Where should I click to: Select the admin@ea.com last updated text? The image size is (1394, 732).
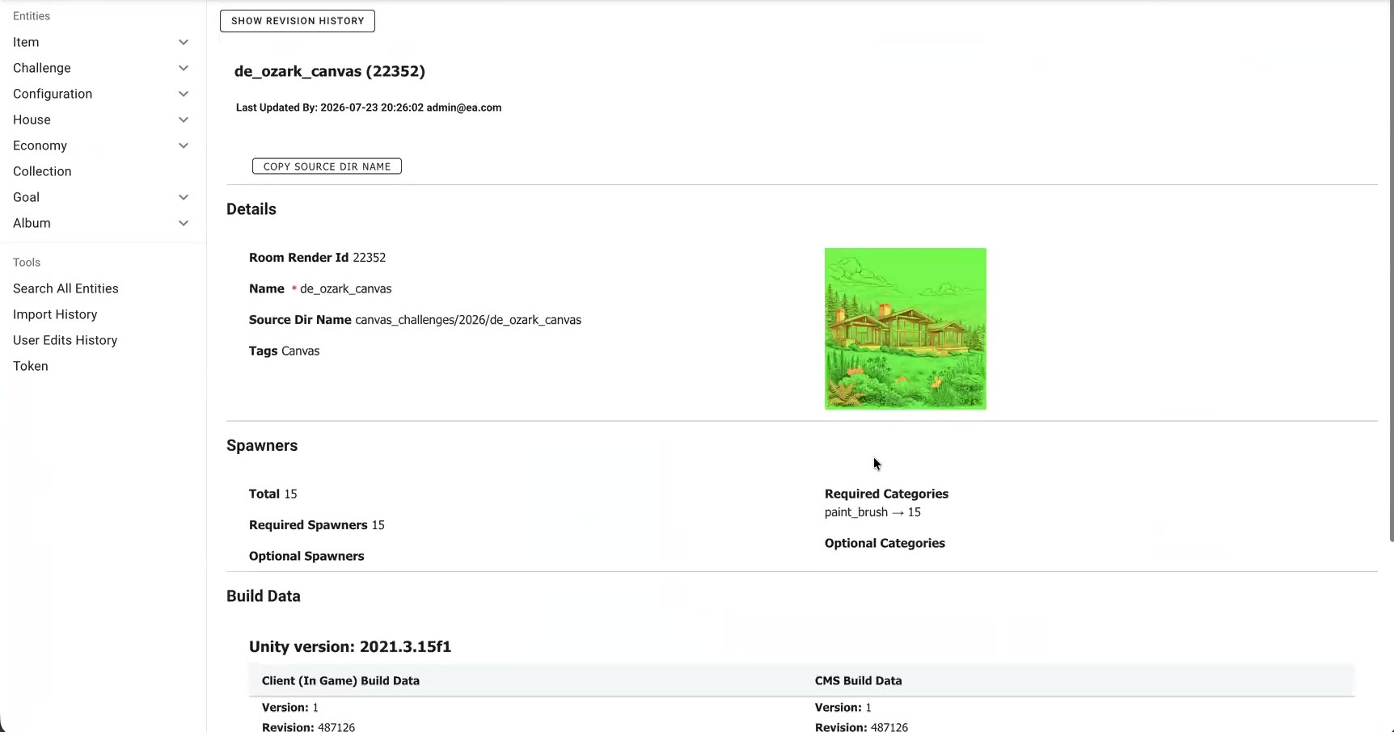[x=464, y=107]
